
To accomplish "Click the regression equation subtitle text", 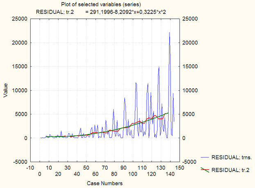I will pyautogui.click(x=101, y=12).
